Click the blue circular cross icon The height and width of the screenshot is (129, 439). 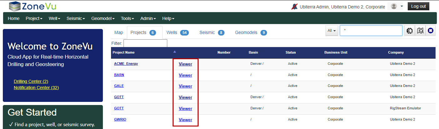[431, 31]
